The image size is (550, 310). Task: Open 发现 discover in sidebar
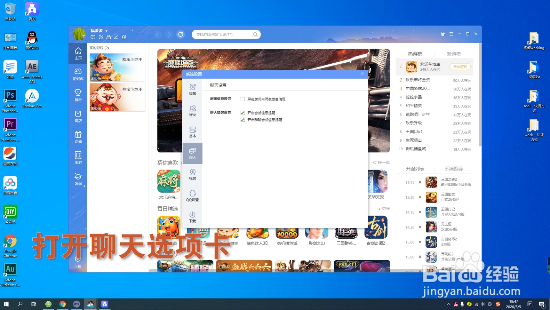[78, 179]
